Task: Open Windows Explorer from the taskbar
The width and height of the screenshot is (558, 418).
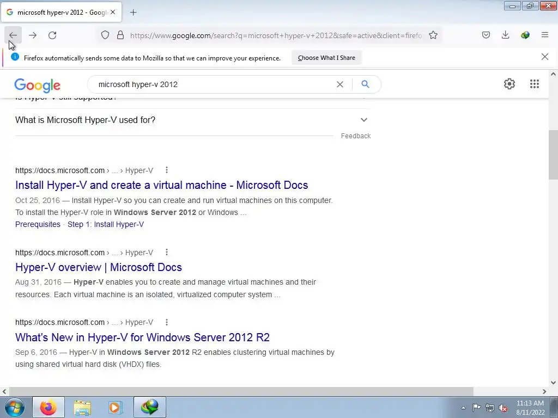Action: (82, 407)
